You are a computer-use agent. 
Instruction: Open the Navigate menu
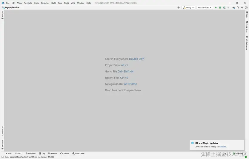point(28,3)
